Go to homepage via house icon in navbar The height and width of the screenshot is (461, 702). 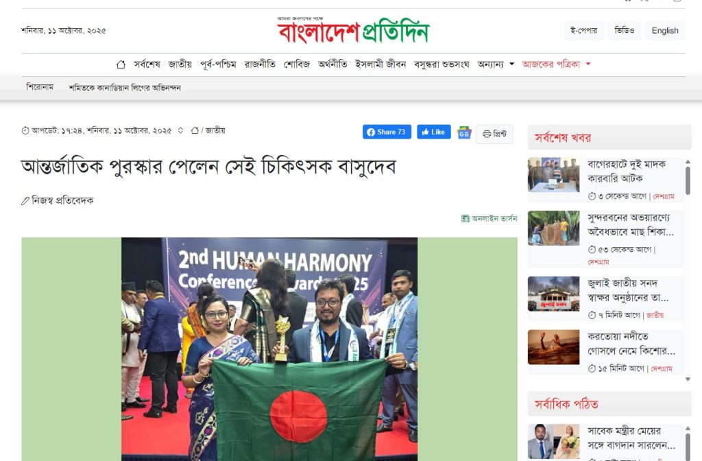coord(121,64)
